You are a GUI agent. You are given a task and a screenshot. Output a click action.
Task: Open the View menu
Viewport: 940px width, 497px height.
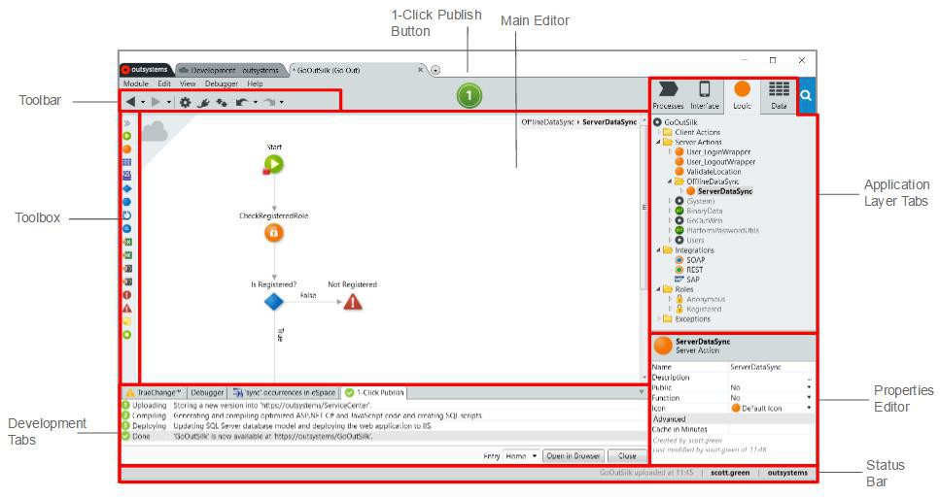(188, 83)
